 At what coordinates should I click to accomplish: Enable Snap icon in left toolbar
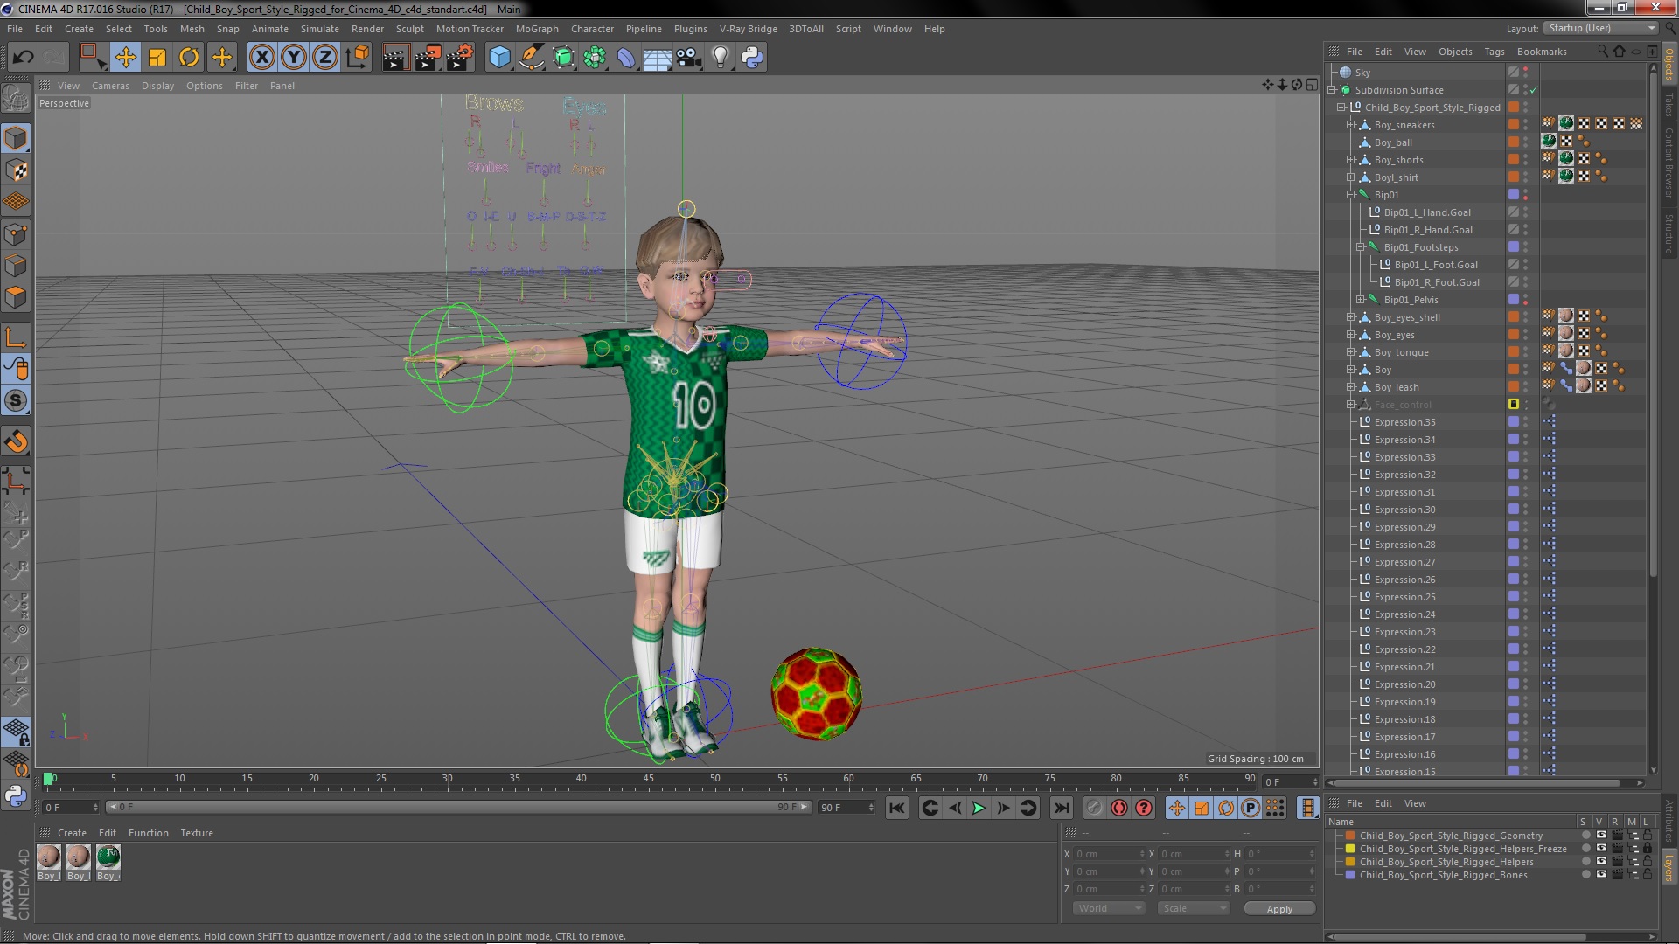click(x=16, y=400)
